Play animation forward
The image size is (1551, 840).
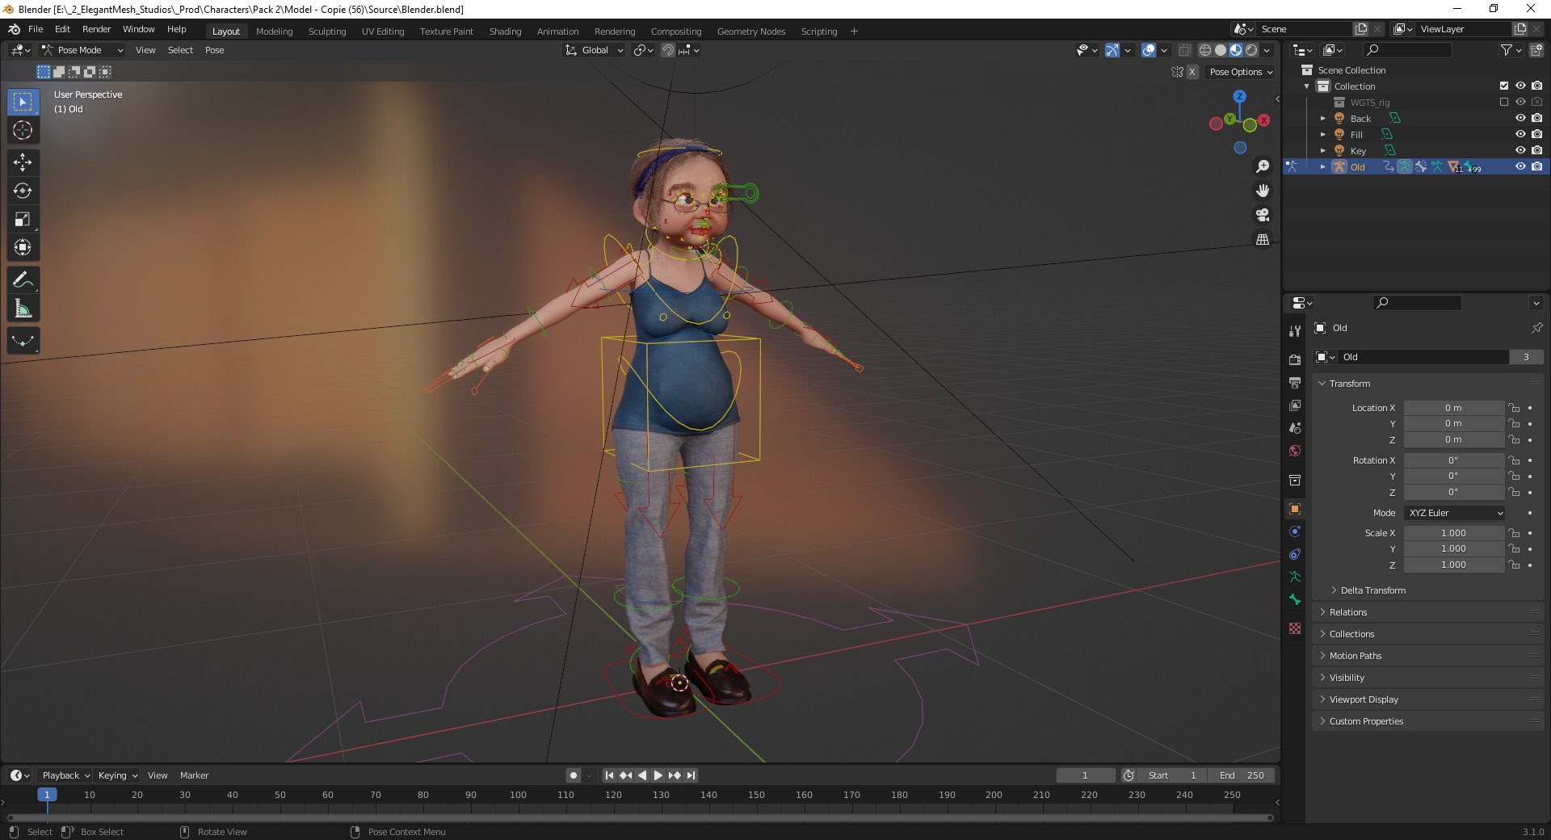[x=658, y=775]
